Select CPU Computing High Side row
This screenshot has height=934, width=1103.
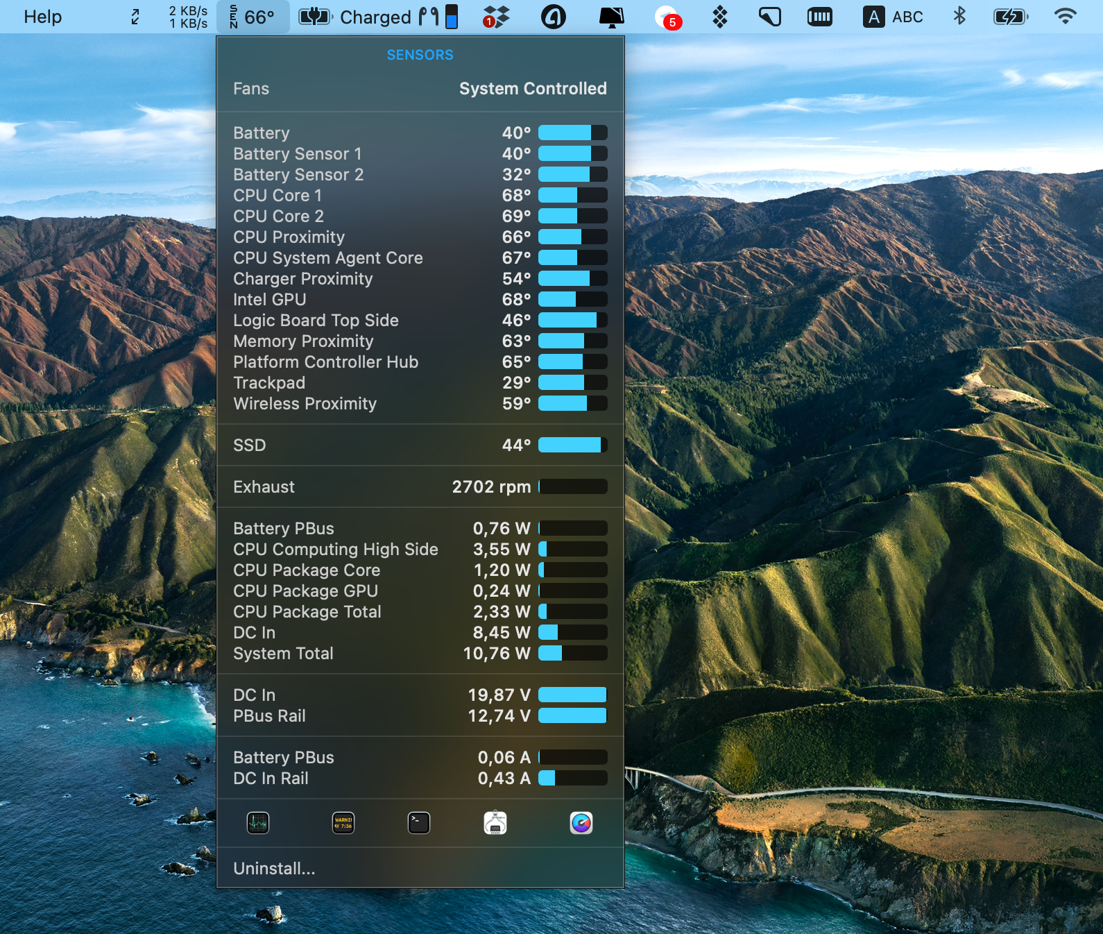pyautogui.click(x=420, y=549)
